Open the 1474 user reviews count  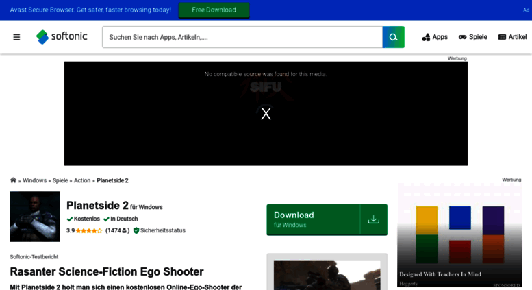pos(117,230)
